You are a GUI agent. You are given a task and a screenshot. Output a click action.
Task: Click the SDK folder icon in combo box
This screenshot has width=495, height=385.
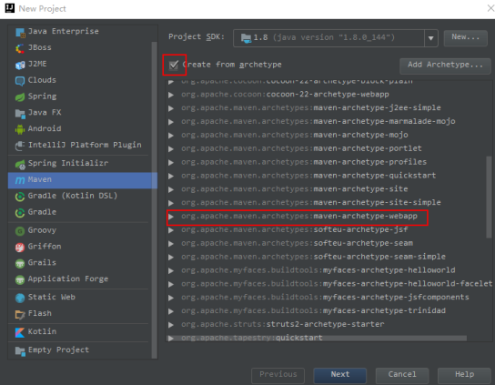pos(246,38)
